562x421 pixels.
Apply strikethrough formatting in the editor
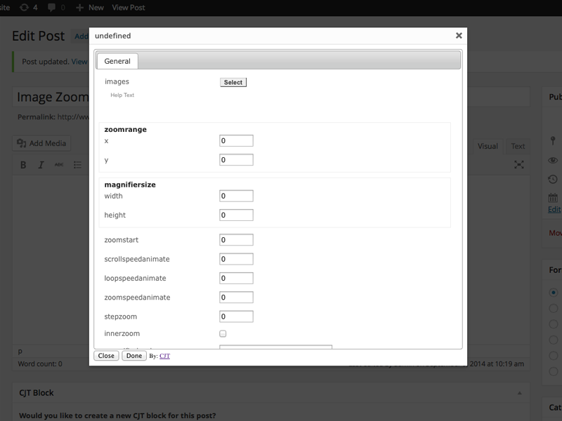[59, 165]
